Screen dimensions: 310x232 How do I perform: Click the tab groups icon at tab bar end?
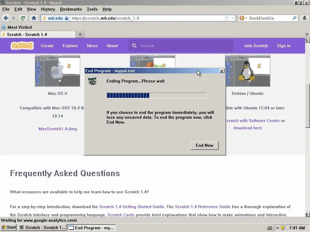tap(307, 34)
